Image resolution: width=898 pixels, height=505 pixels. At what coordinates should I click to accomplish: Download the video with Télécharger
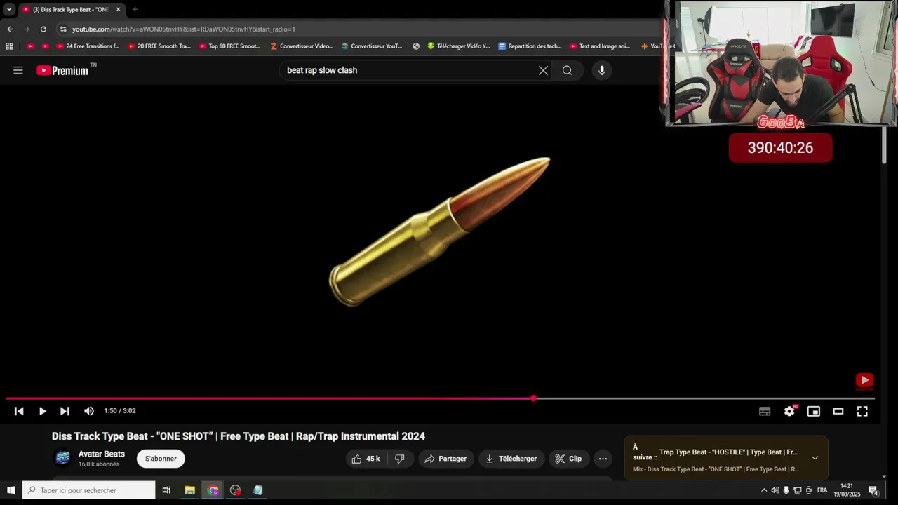[x=511, y=459]
